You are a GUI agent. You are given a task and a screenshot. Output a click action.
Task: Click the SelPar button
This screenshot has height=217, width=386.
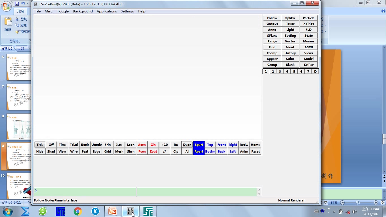[308, 65]
